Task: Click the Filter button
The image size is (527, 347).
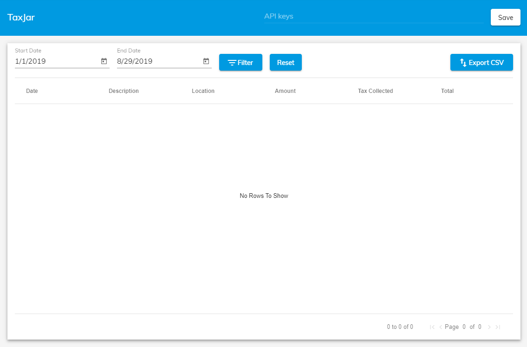Action: coord(241,62)
